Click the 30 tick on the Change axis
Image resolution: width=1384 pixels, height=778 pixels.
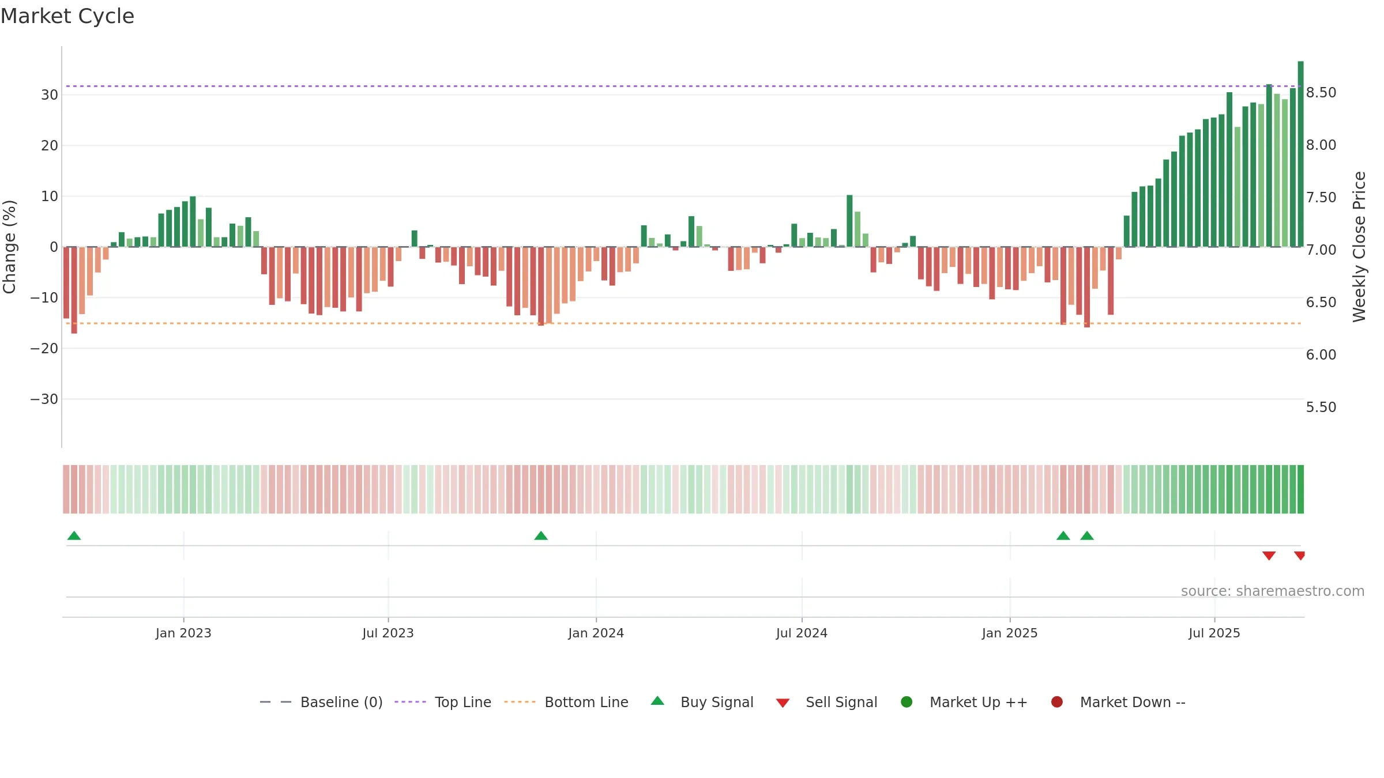(50, 95)
